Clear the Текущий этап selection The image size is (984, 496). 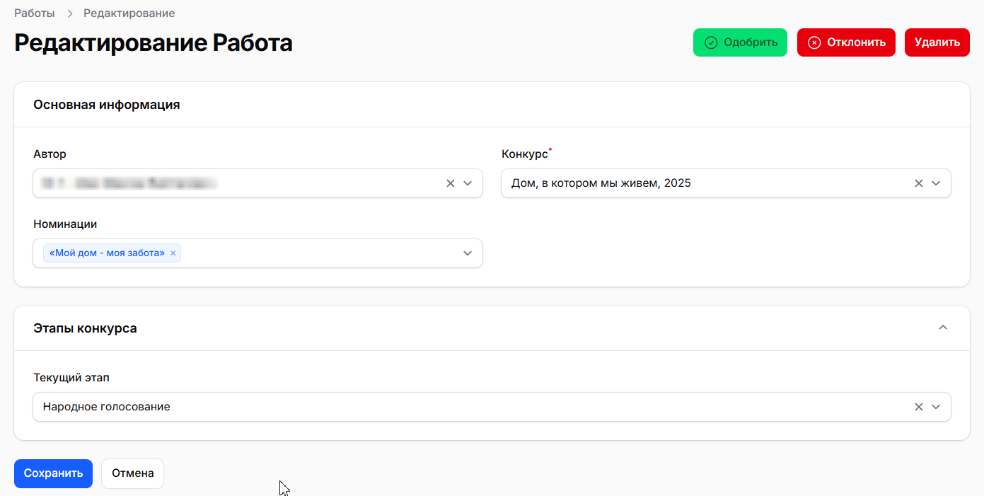click(x=918, y=407)
